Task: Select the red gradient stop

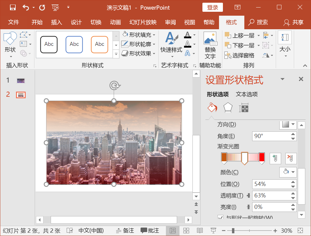Action: [x=262, y=157]
